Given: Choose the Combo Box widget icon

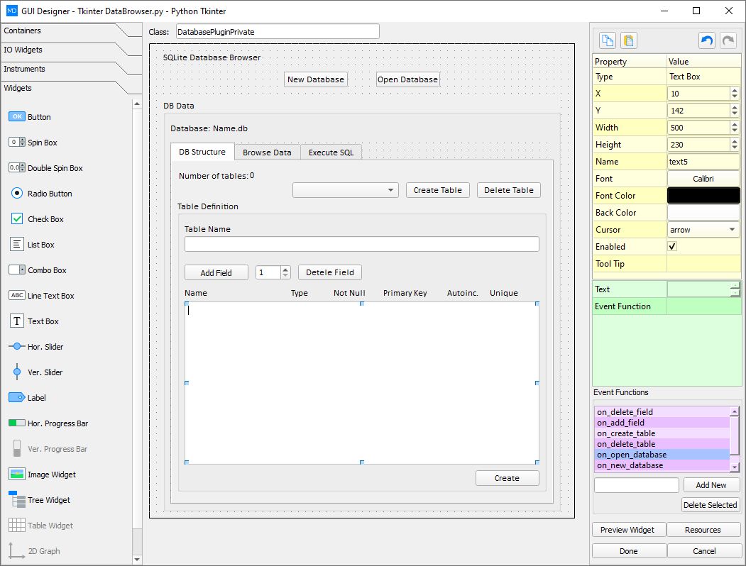Looking at the screenshot, I should pyautogui.click(x=16, y=270).
